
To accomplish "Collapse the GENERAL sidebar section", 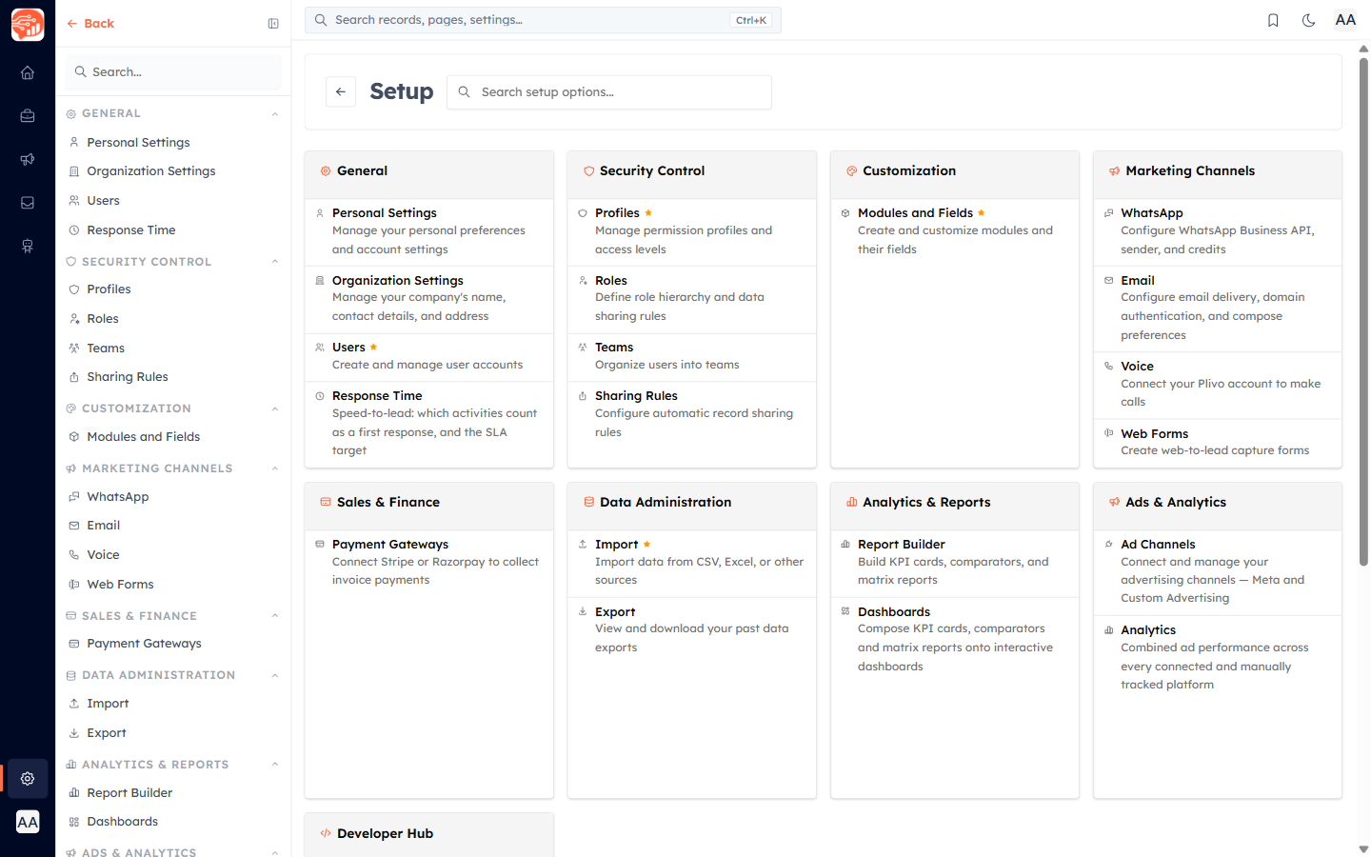I will [275, 114].
